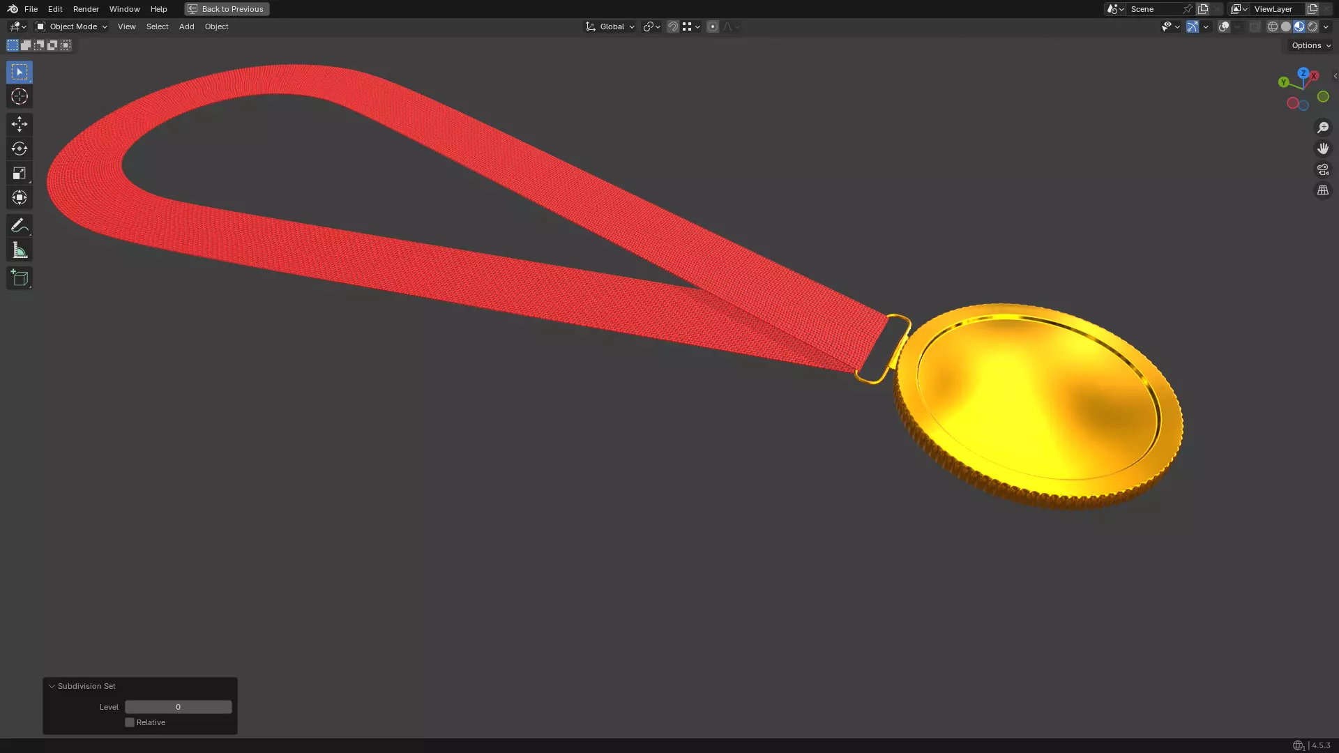Toggle proportional editing
The width and height of the screenshot is (1339, 753).
click(712, 26)
